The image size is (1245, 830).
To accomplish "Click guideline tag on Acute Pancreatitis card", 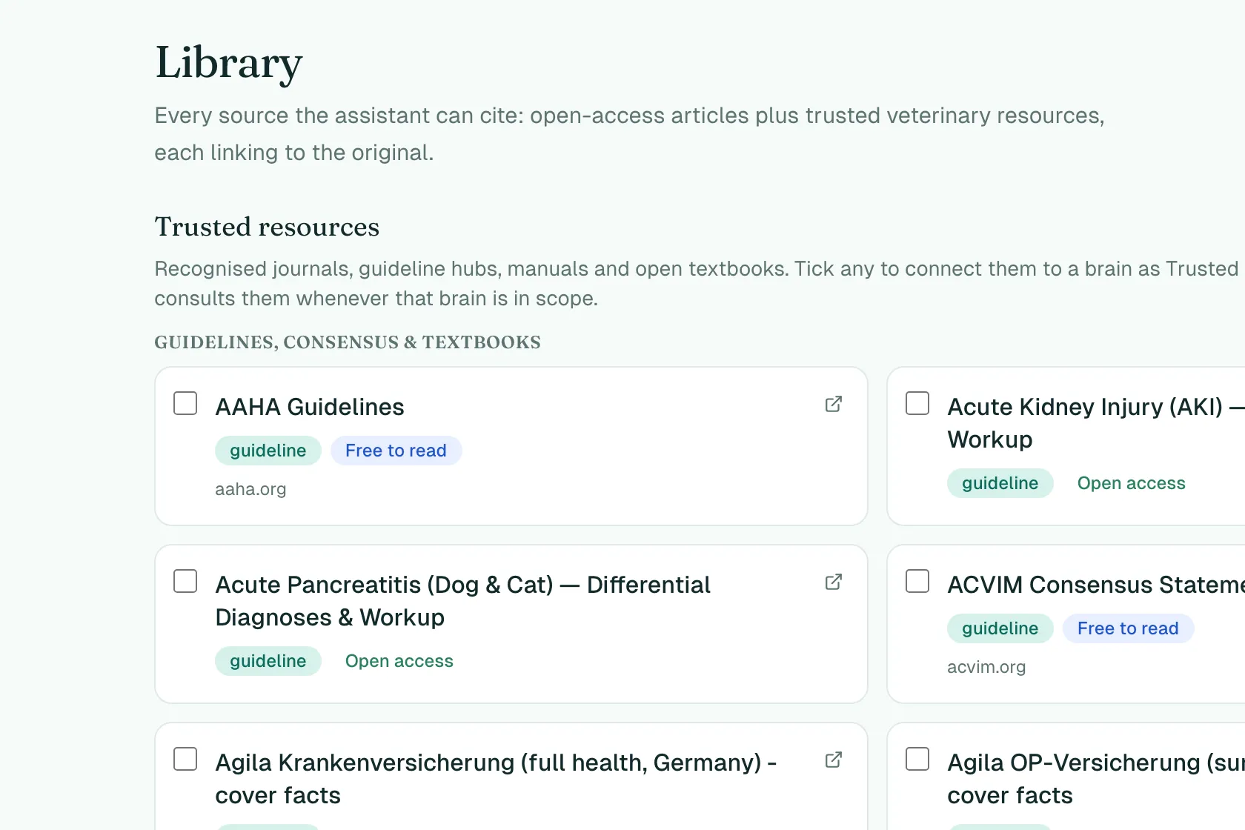I will (268, 661).
